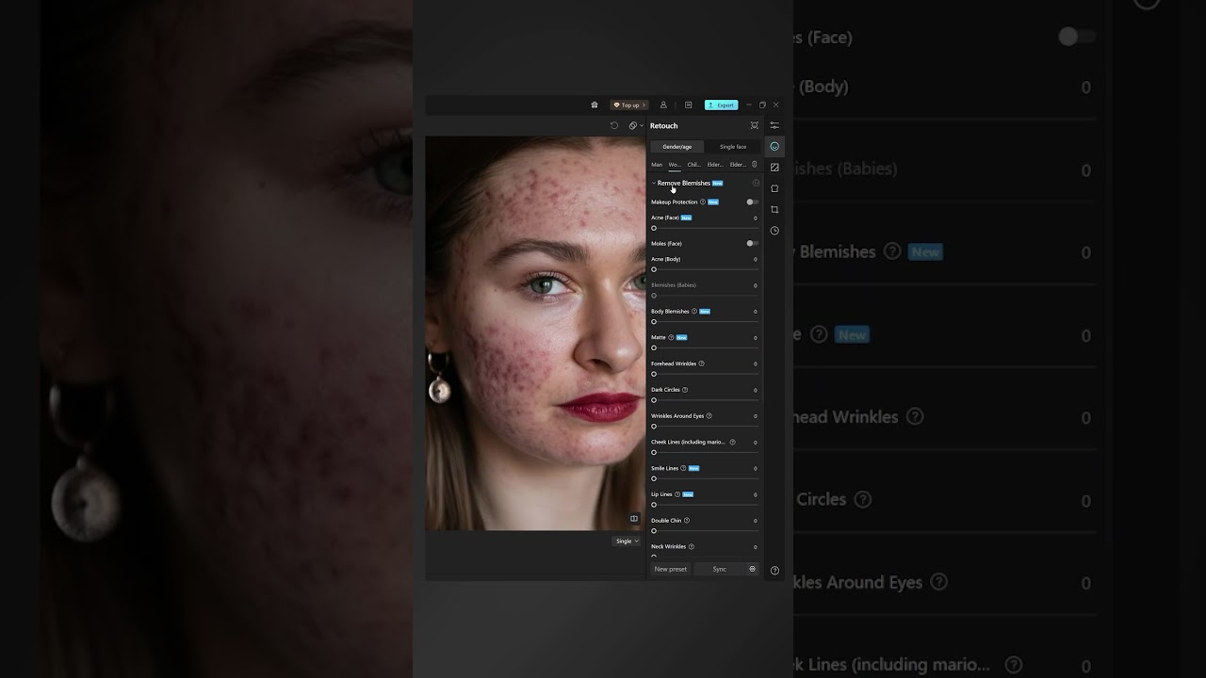The image size is (1206, 678).
Task: Click the help icon next to Dark Circles
Action: (685, 390)
